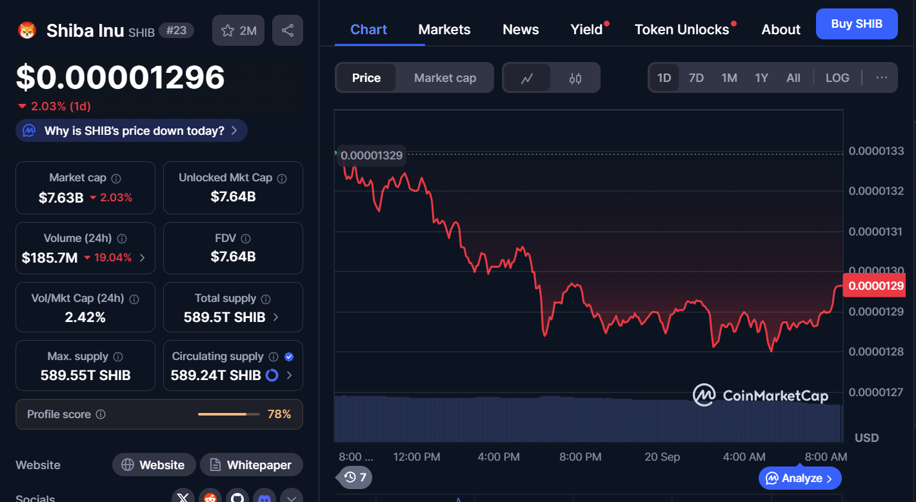916x502 pixels.
Task: Expand Total supply details arrow
Action: coord(276,317)
